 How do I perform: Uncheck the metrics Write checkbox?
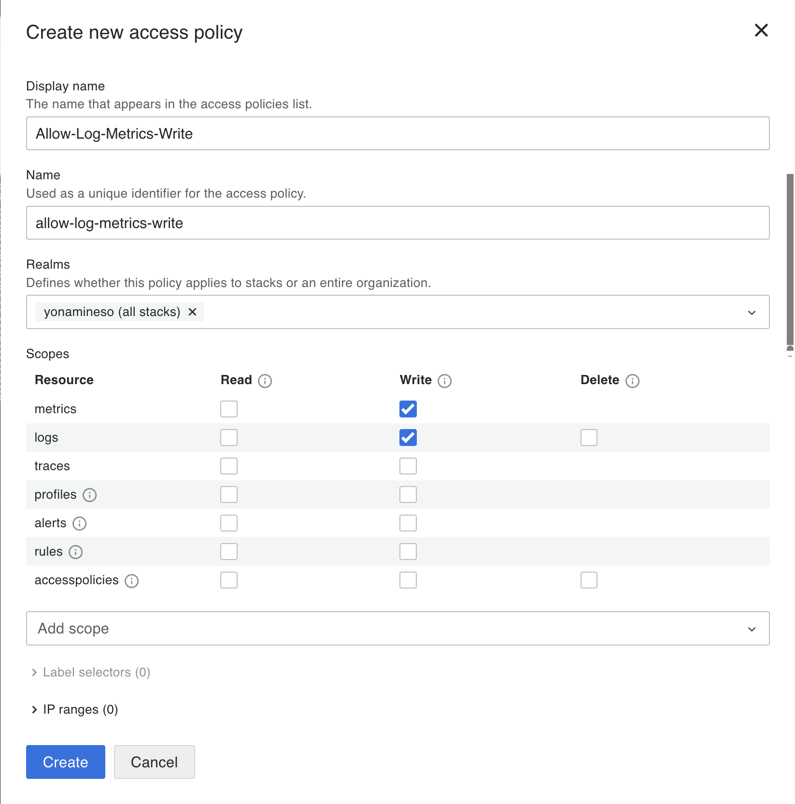click(x=408, y=409)
